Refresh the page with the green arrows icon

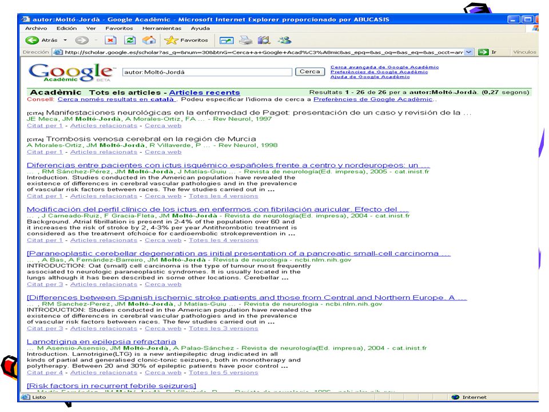pyautogui.click(x=130, y=40)
